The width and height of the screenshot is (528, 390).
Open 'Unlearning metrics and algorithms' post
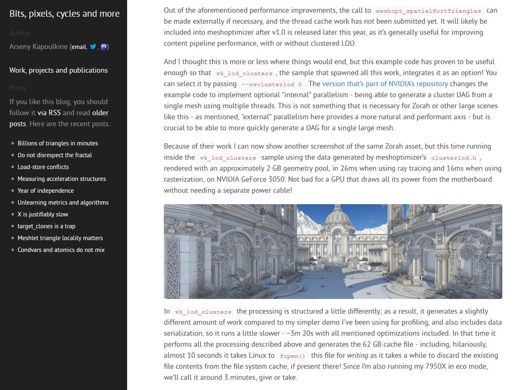(63, 203)
